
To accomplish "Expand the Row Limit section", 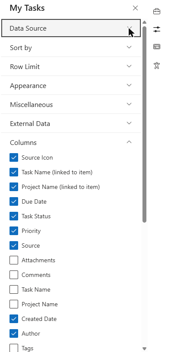I will (x=71, y=67).
